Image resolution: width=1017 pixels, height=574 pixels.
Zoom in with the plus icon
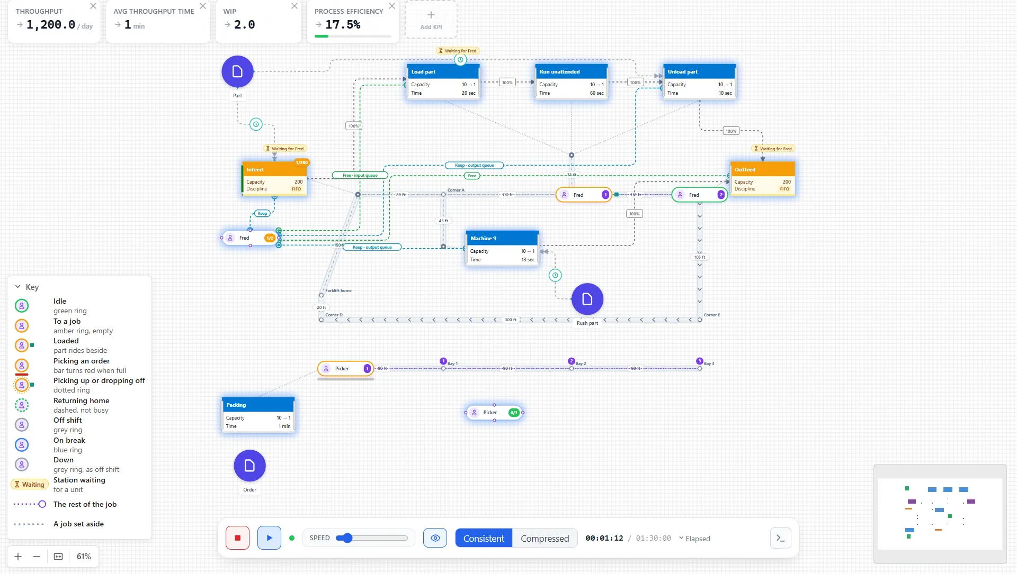[x=18, y=557]
